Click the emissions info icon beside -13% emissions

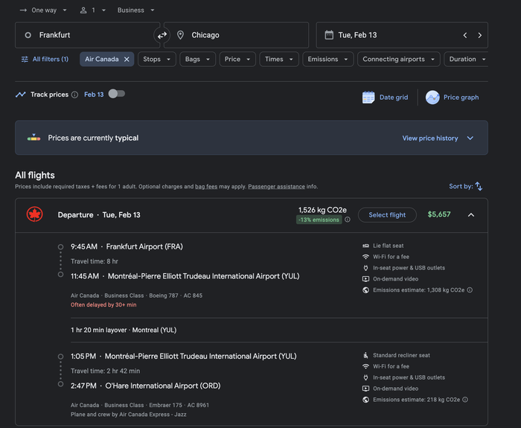coord(348,220)
